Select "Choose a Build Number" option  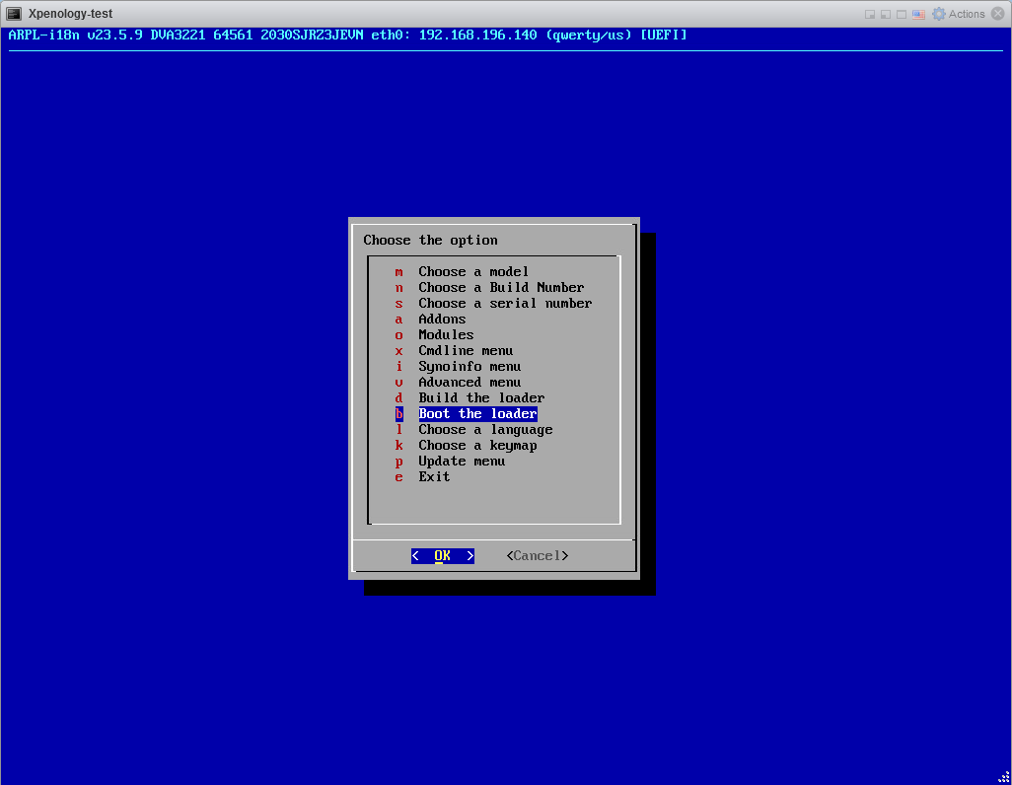coord(501,287)
